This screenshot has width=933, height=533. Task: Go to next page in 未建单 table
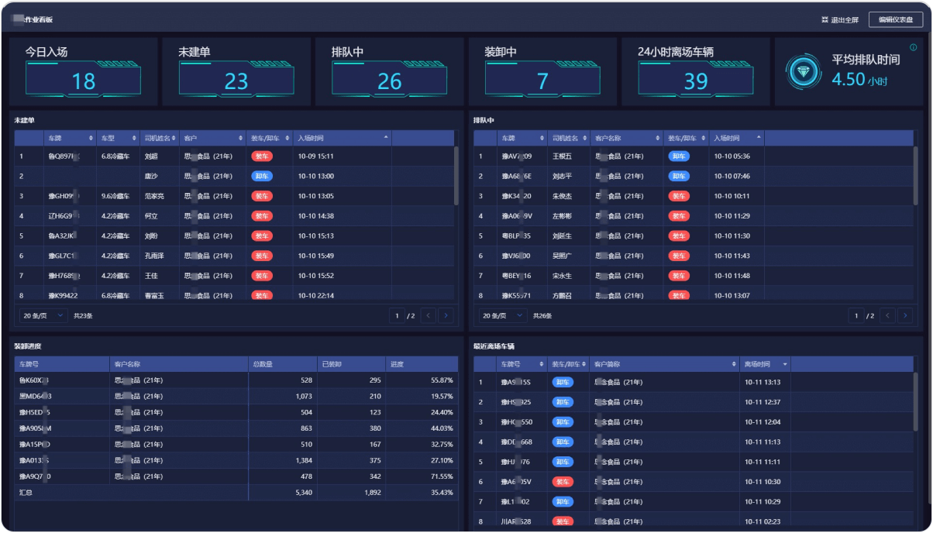446,315
